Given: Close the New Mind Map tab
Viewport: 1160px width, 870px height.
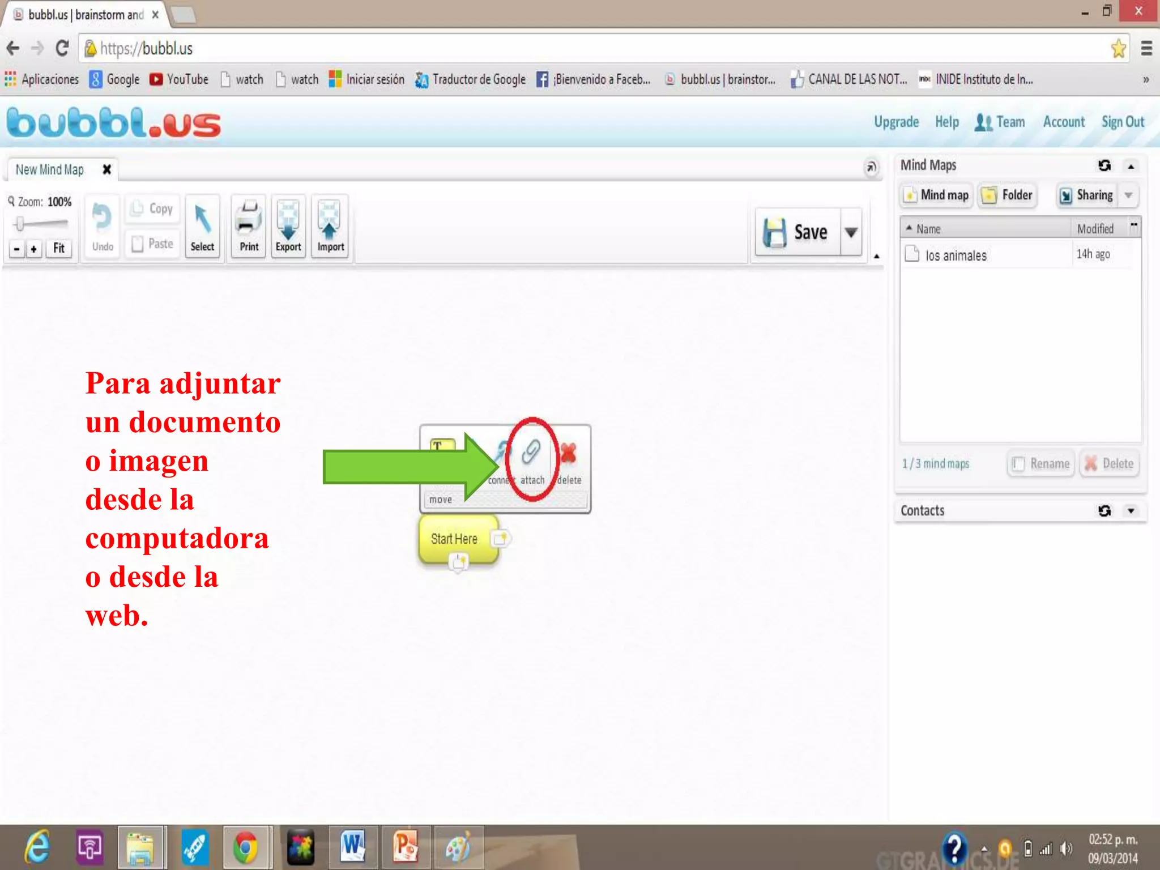Looking at the screenshot, I should (106, 169).
